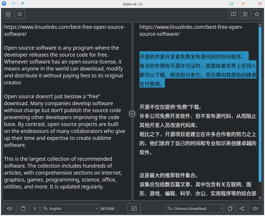Clear the source text with X button
Image resolution: width=265 pixels, height=216 pixels.
point(35,209)
